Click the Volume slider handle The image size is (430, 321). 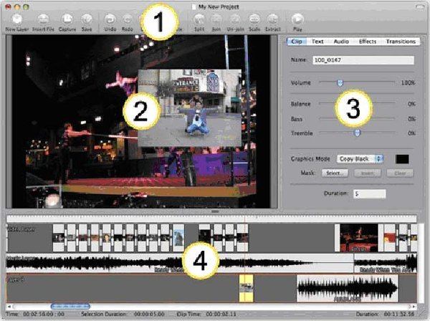pos(340,83)
